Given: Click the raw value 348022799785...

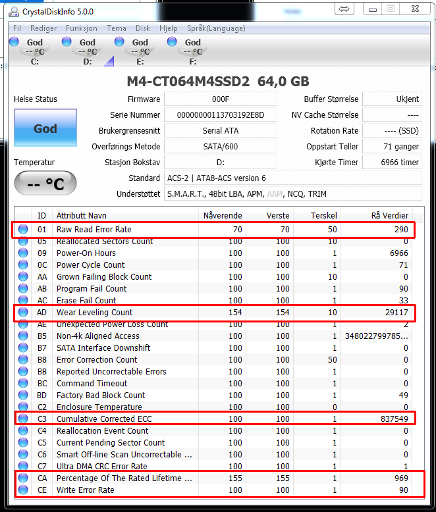Looking at the screenshot, I should (376, 336).
